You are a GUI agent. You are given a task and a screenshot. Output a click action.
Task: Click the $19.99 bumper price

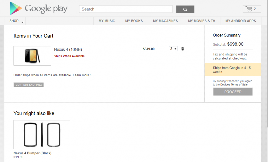pyautogui.click(x=19, y=157)
